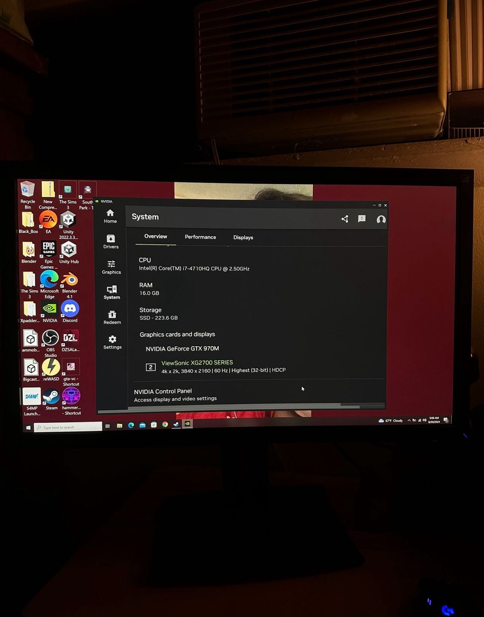Image resolution: width=484 pixels, height=617 pixels.
Task: Switch to the Displays tab
Action: tap(243, 238)
